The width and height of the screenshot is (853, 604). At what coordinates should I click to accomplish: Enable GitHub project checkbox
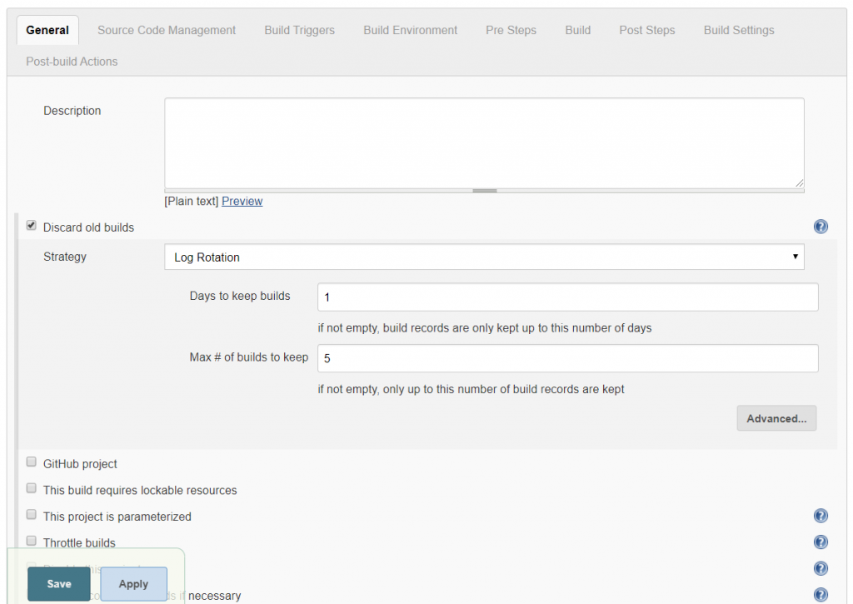(x=32, y=462)
